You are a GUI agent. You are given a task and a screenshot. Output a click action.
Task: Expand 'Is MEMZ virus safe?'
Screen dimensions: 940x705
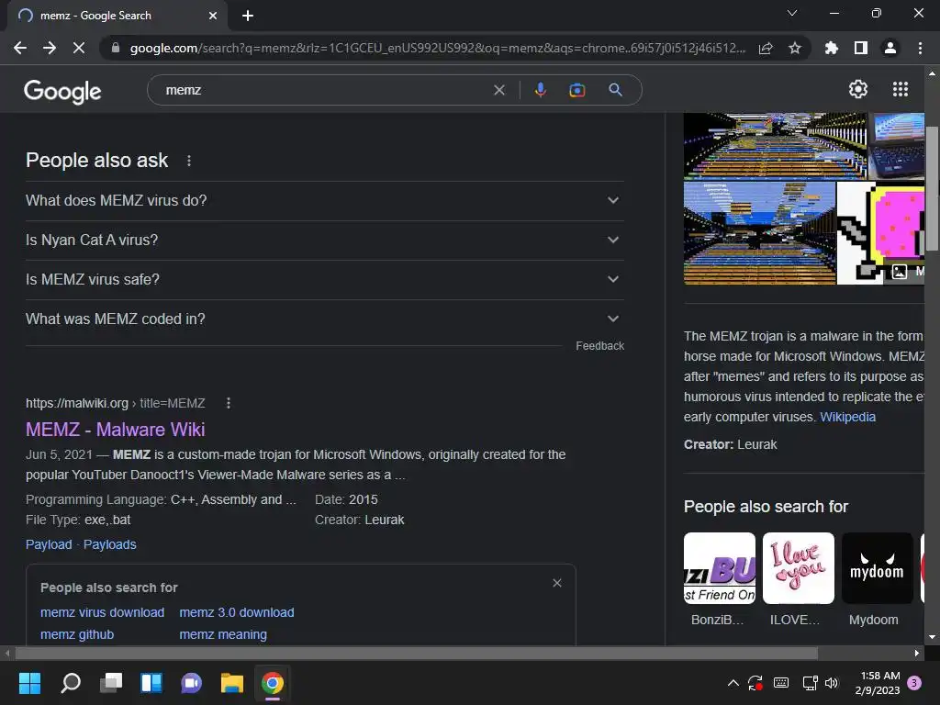coord(324,280)
